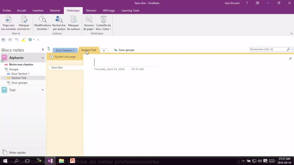Open the Sous-Section 1 section tab

[x=65, y=50]
